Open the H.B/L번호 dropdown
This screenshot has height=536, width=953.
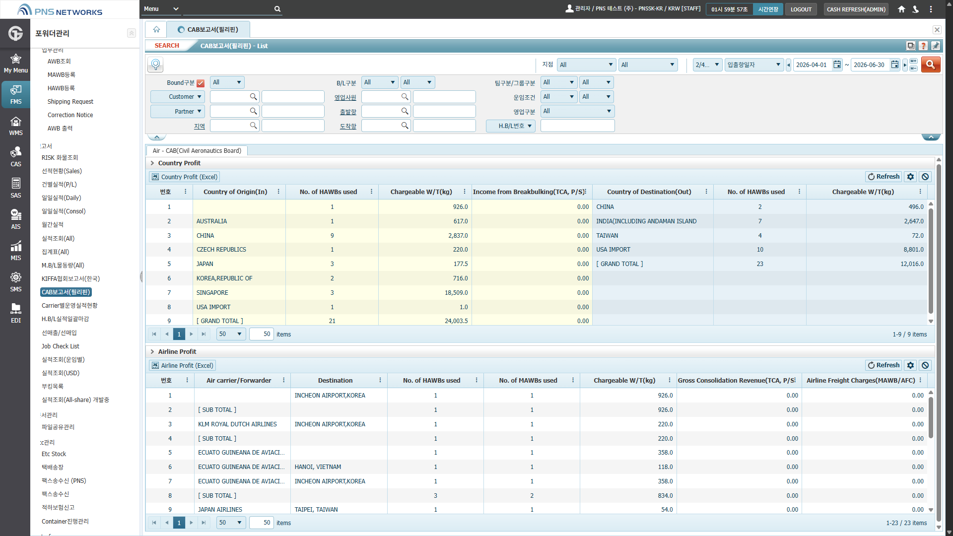pyautogui.click(x=511, y=126)
